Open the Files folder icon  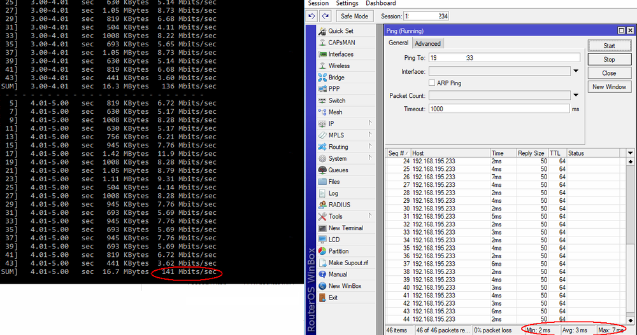(322, 182)
